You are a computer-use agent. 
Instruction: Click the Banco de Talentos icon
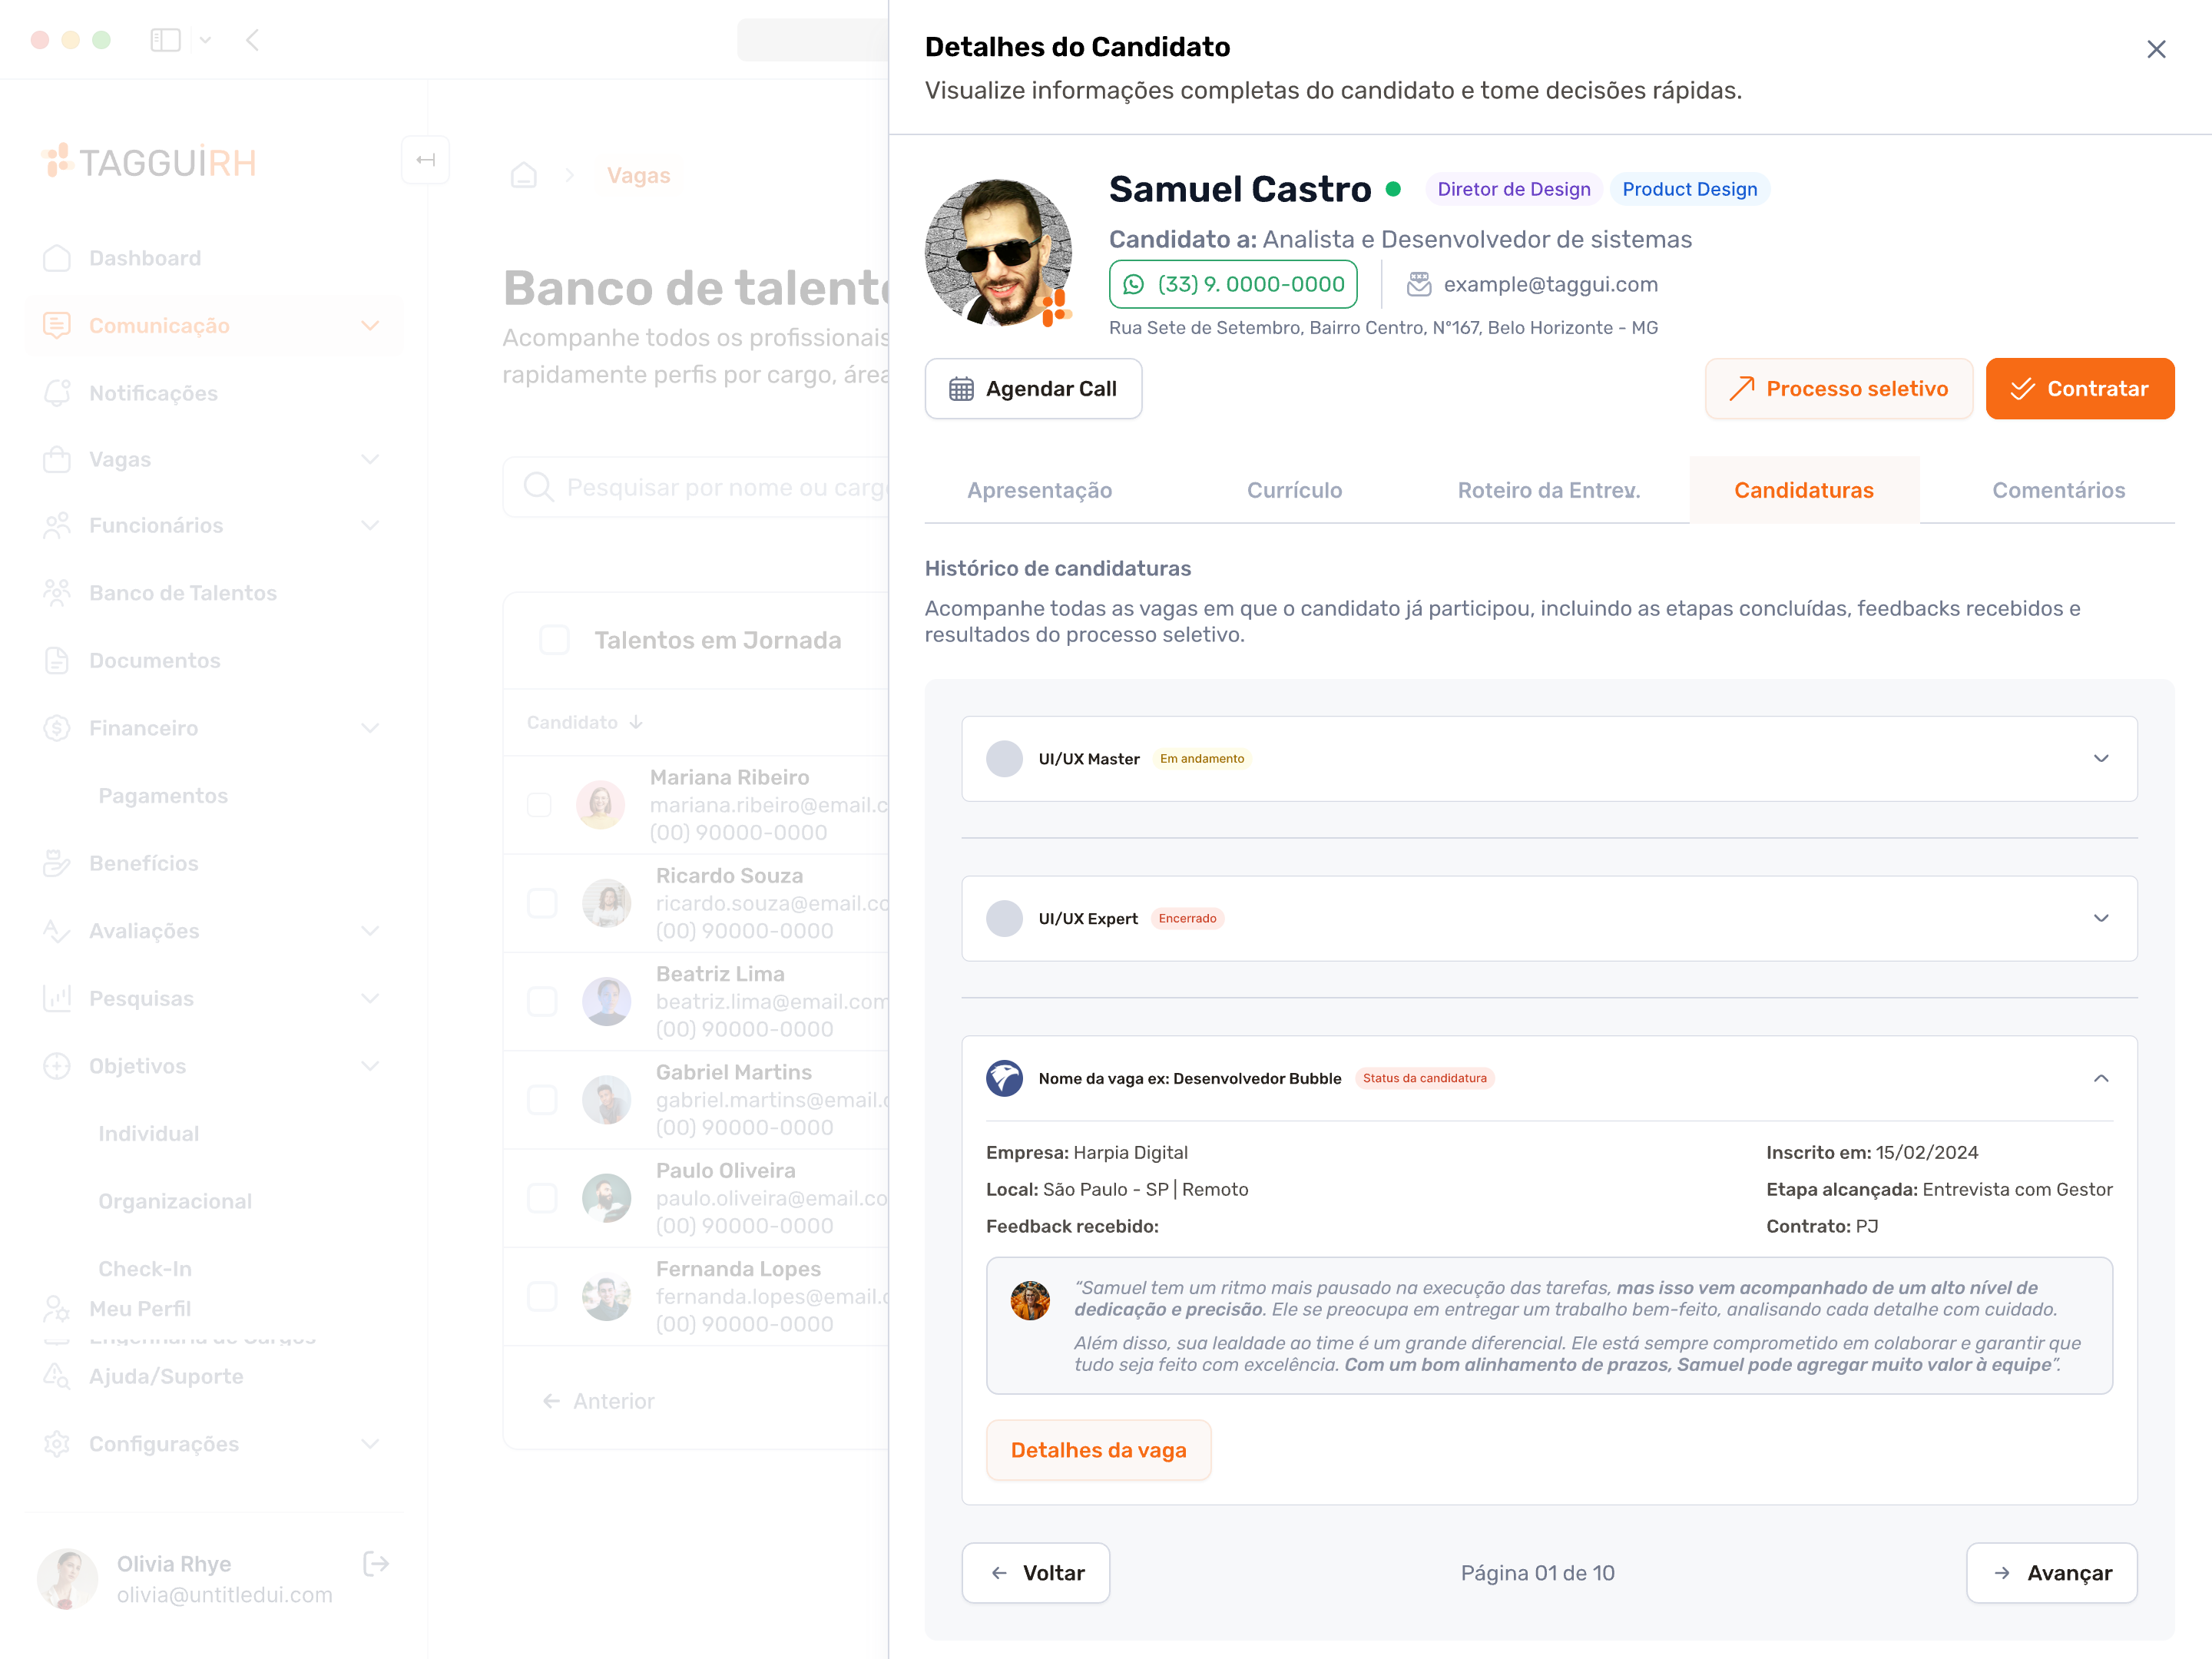click(x=57, y=593)
